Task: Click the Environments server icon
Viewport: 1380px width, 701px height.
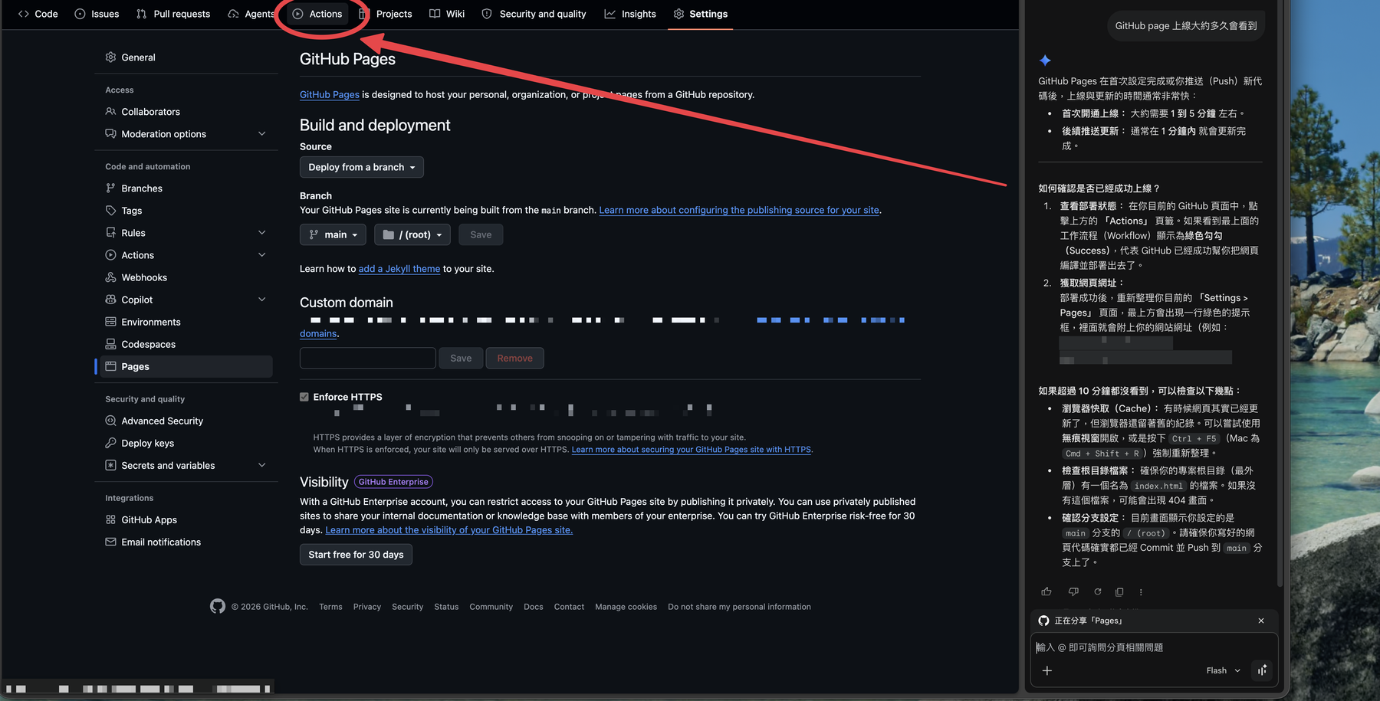Action: tap(110, 322)
